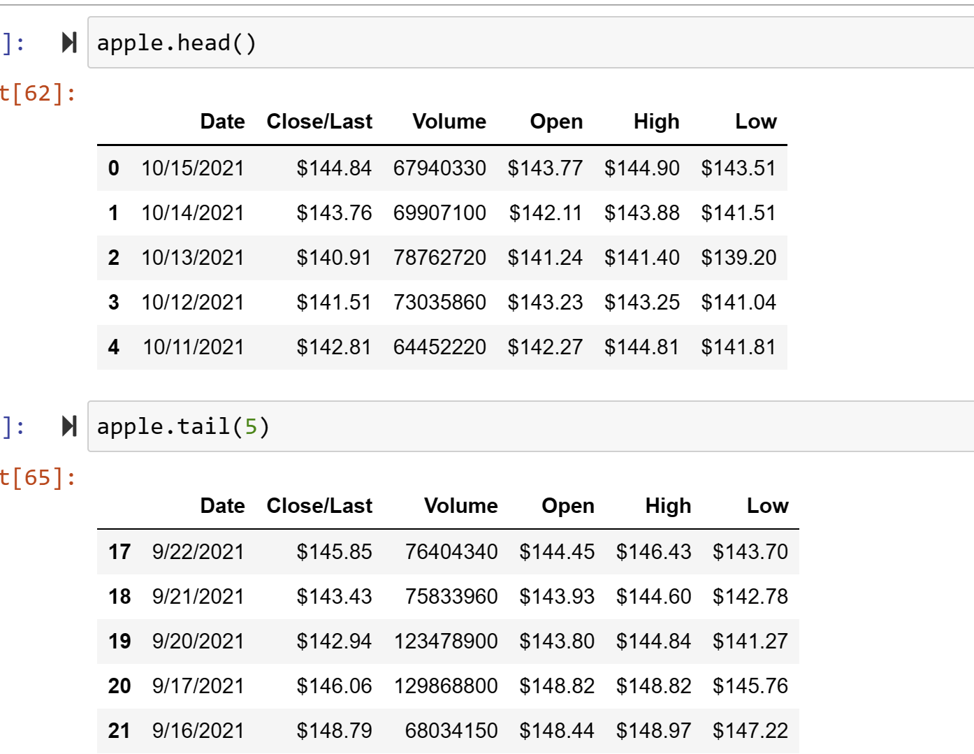The width and height of the screenshot is (974, 754).
Task: Select volume value 76404340
Action: click(x=451, y=552)
